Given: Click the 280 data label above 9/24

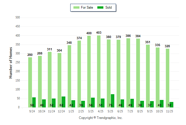Looking at the screenshot, I should coord(30,55).
